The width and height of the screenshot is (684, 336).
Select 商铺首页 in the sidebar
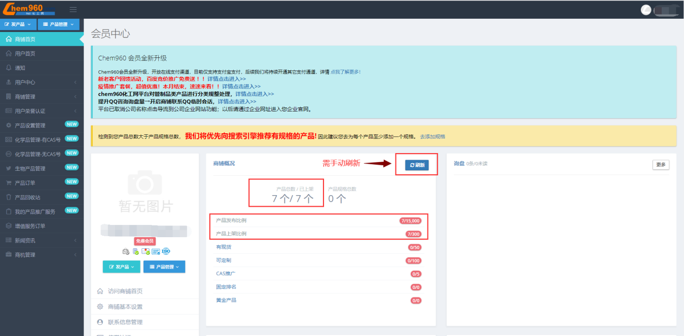click(42, 39)
